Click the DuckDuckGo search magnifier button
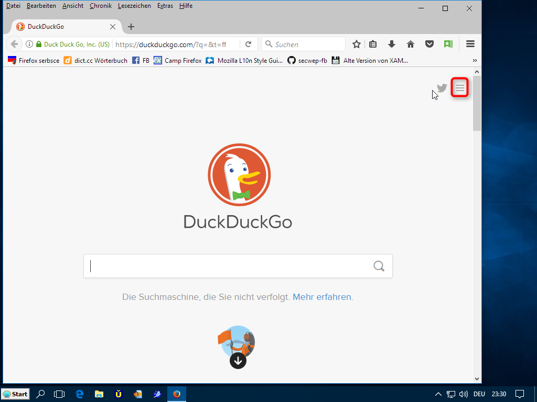 (x=379, y=265)
